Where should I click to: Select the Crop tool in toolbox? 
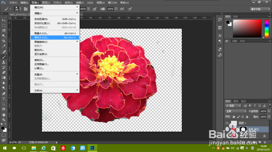4,41
